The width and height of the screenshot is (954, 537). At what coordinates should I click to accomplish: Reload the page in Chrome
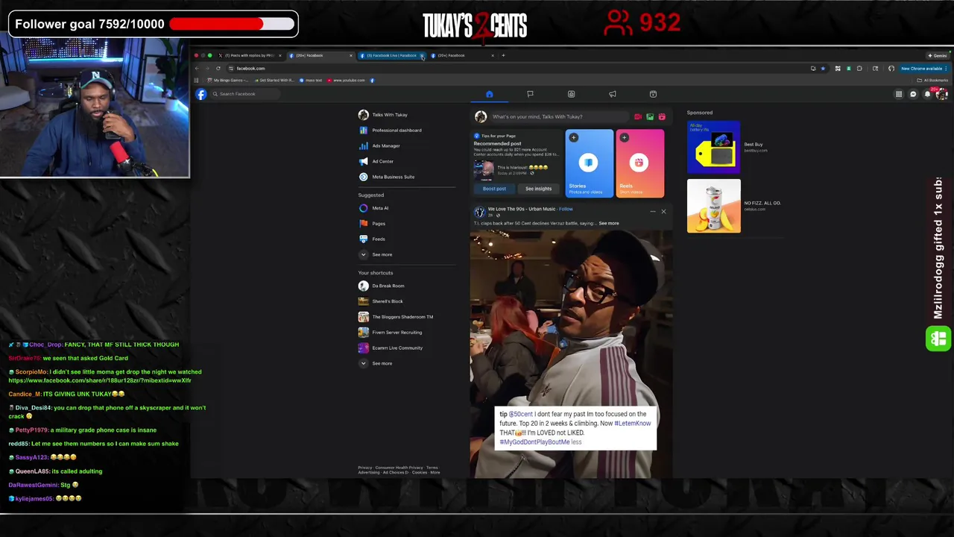coord(218,69)
